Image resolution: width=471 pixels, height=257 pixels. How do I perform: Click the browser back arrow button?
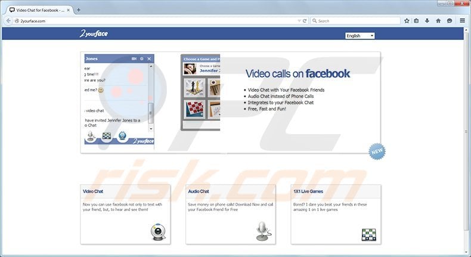pyautogui.click(x=8, y=21)
